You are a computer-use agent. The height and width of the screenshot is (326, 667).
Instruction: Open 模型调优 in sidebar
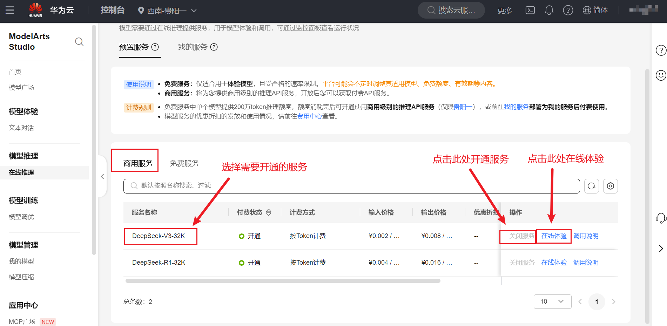click(21, 217)
